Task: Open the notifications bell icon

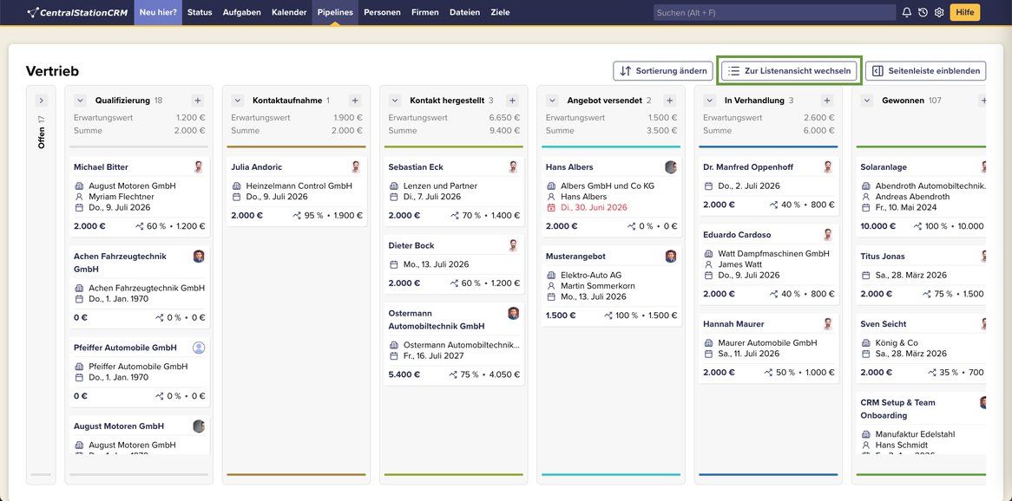Action: tap(907, 12)
